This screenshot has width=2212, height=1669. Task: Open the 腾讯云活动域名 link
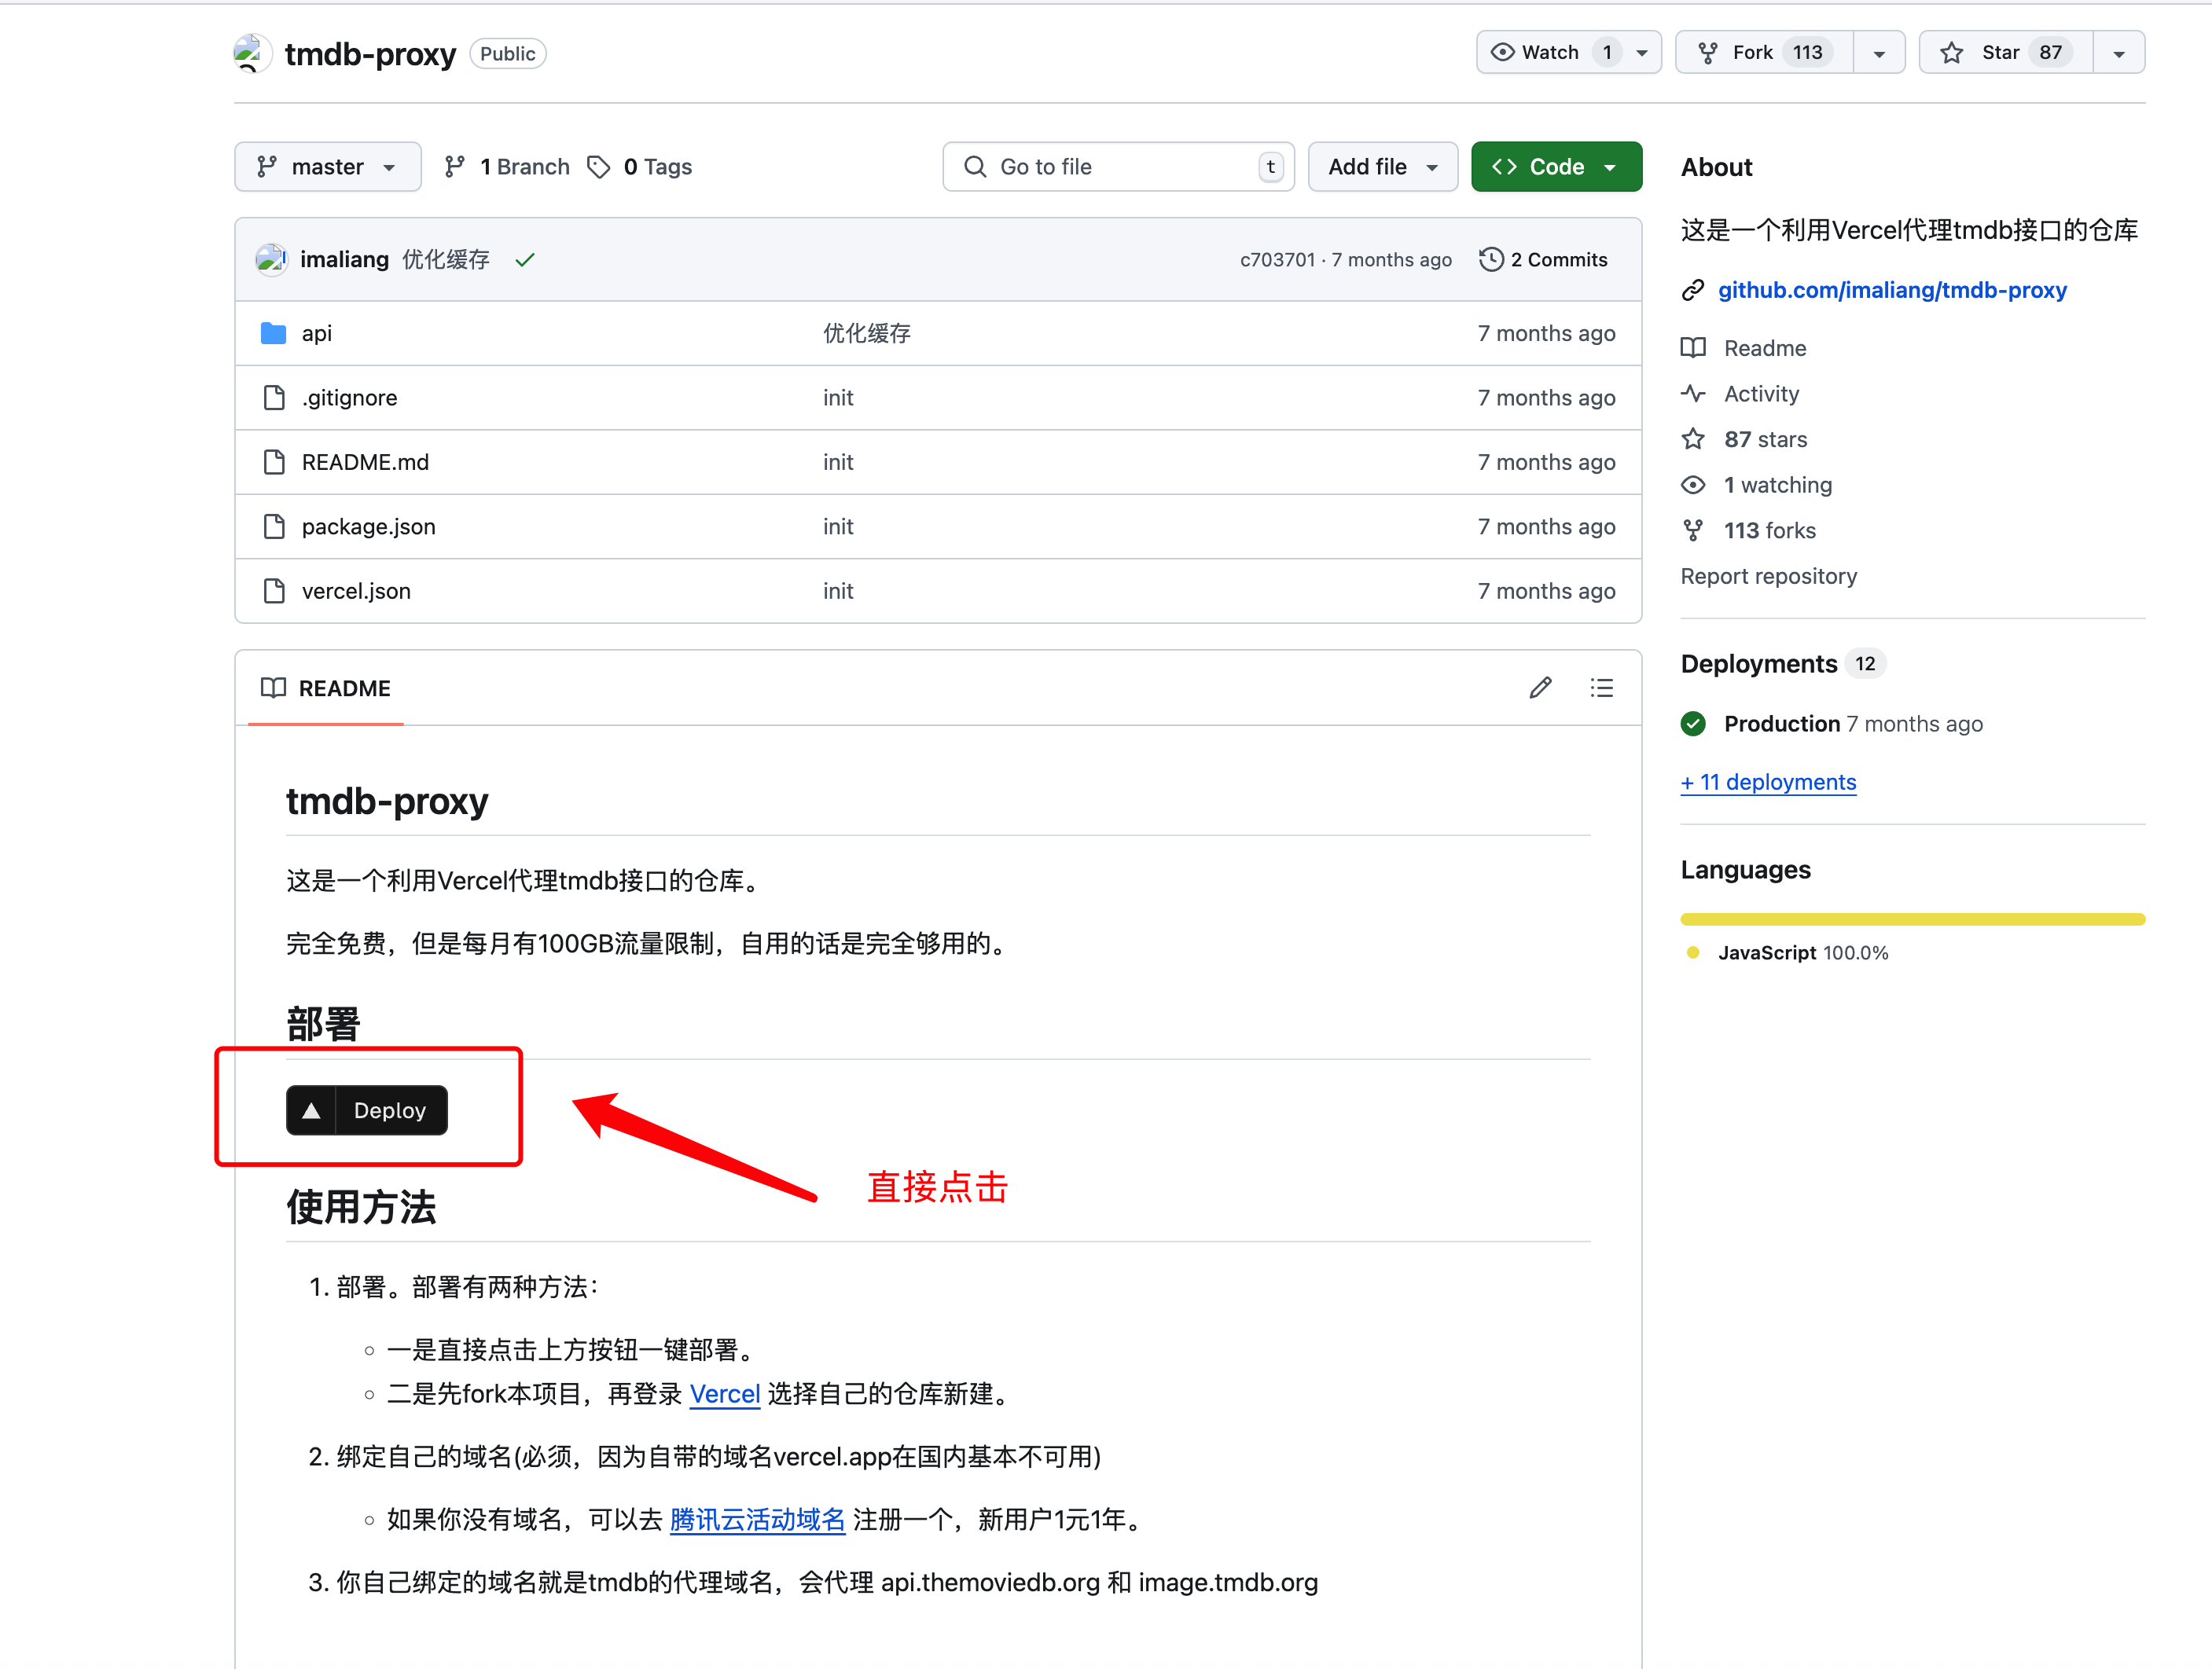pyautogui.click(x=757, y=1519)
